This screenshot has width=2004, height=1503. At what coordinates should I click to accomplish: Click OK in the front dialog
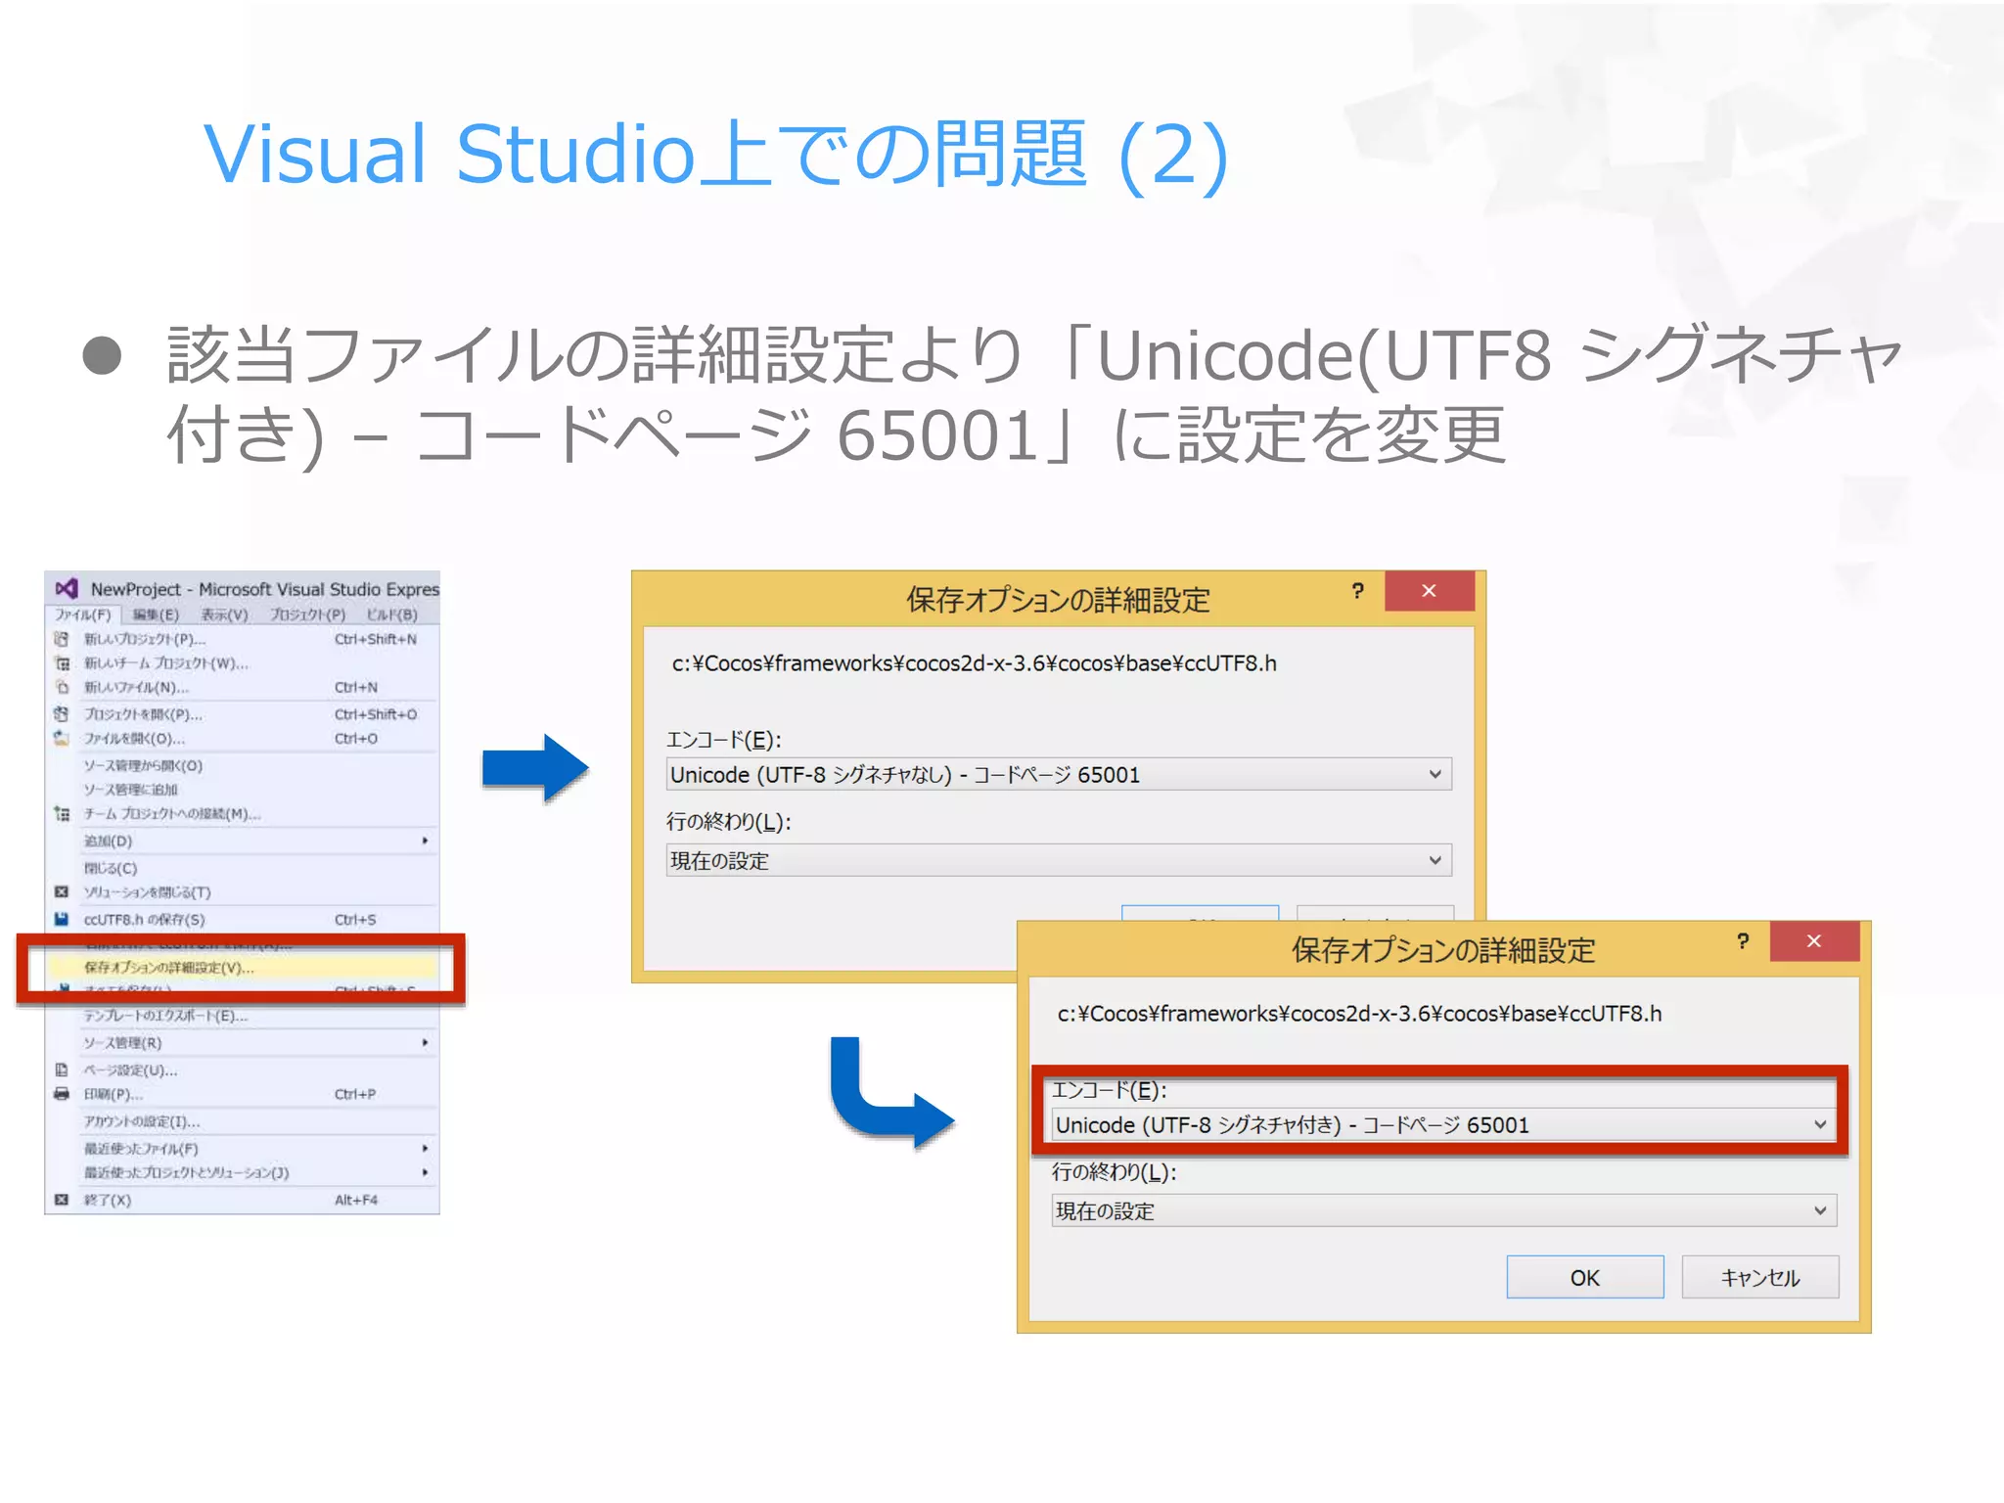pyautogui.click(x=1584, y=1277)
